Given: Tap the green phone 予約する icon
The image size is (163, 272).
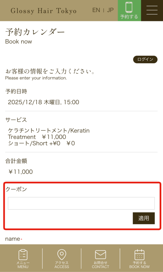Looking at the screenshot, I should click(x=129, y=10).
